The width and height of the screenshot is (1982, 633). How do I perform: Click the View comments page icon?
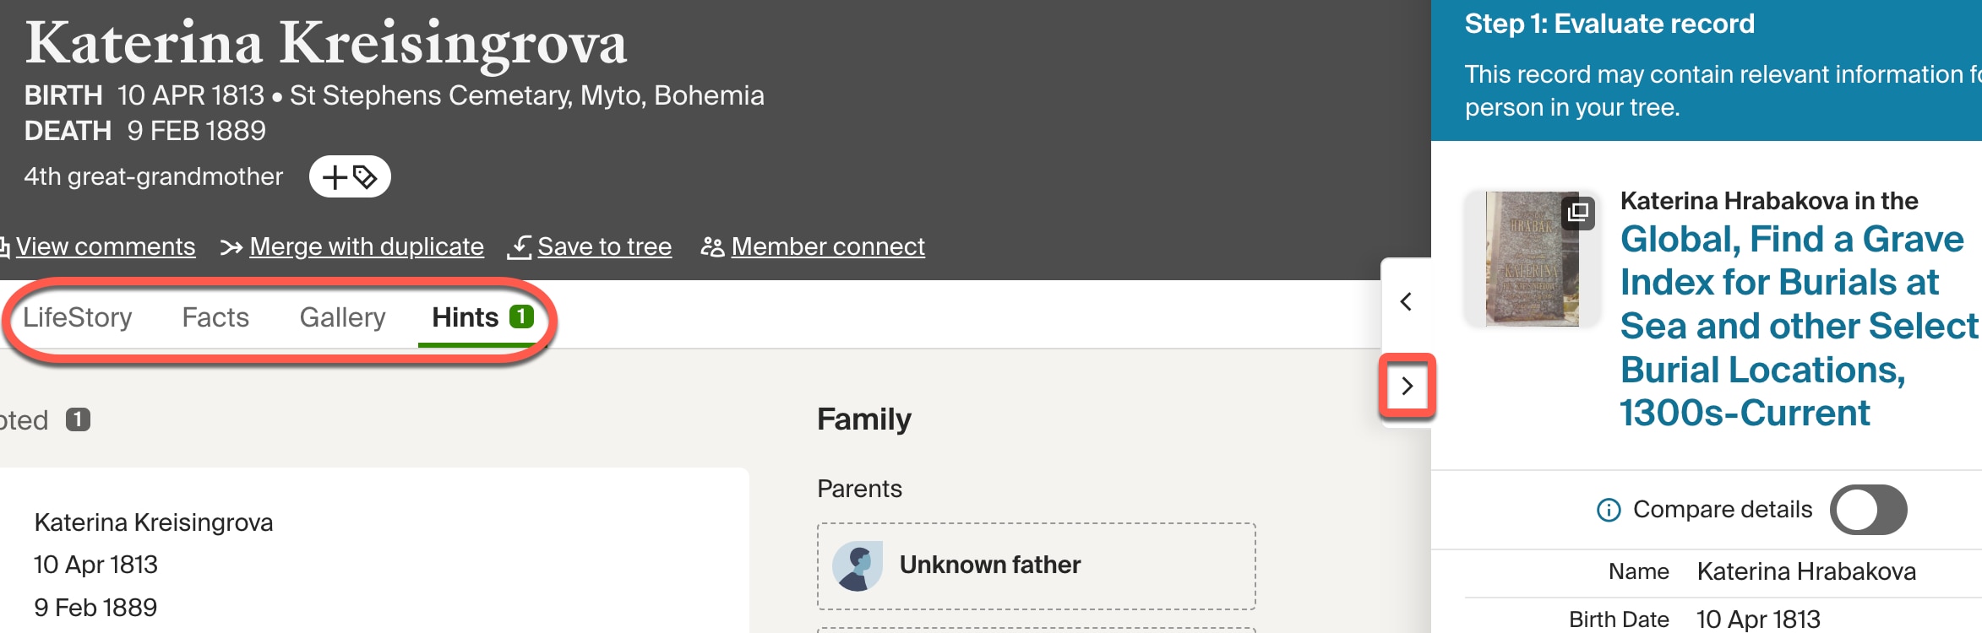click(x=7, y=246)
